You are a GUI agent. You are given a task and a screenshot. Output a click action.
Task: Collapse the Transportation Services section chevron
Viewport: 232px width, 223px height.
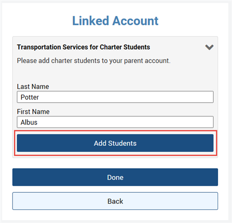[x=209, y=47]
